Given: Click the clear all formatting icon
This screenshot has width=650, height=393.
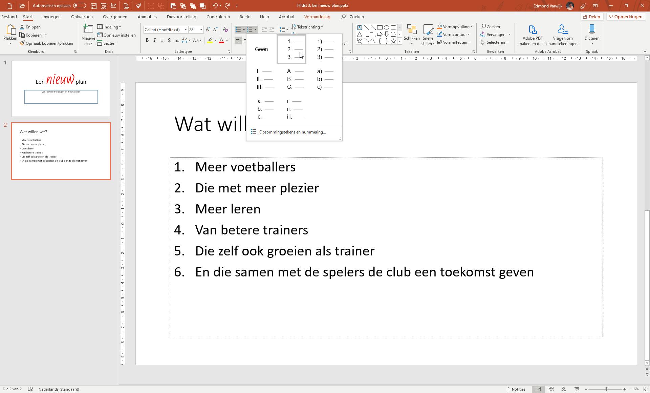Looking at the screenshot, I should 225,30.
